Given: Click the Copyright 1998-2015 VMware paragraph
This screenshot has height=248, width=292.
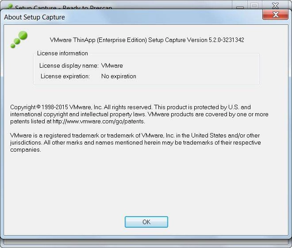Looking at the screenshot, I should (139, 114).
